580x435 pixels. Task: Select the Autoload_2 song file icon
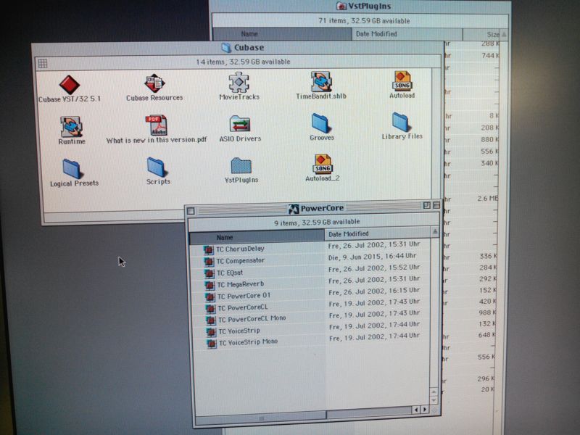[x=323, y=164]
